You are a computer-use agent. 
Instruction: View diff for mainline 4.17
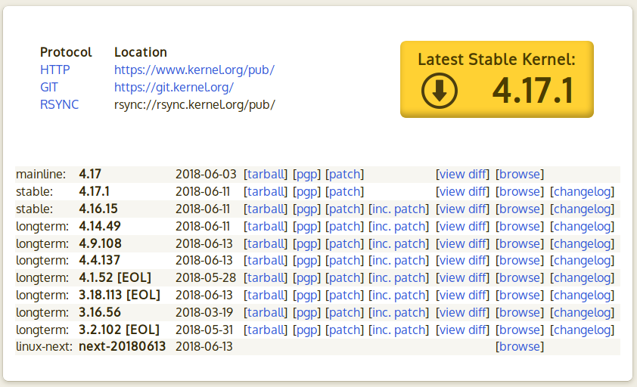[x=463, y=174]
